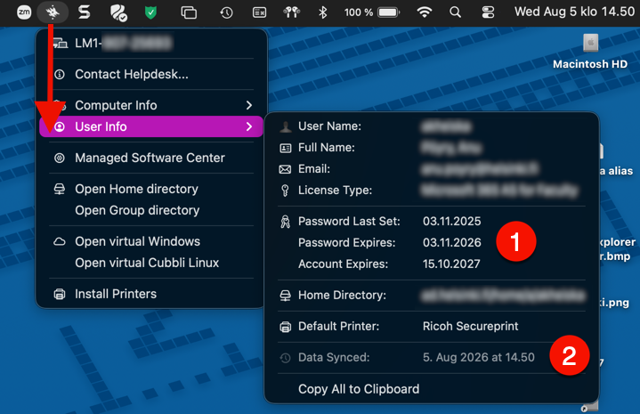Open the AirPods icon in menu bar

(x=291, y=12)
